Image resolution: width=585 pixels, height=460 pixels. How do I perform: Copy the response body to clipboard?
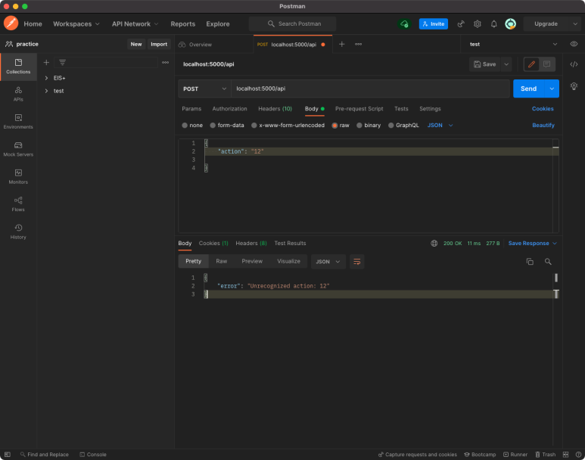(x=530, y=262)
